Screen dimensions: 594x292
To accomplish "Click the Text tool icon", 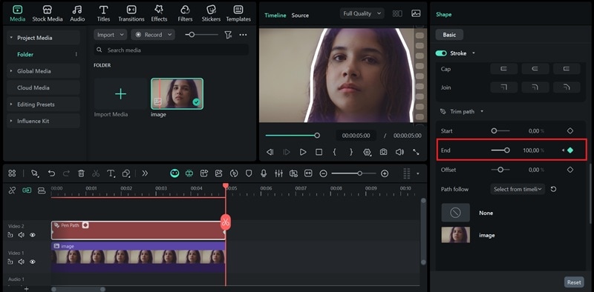I will pos(111,173).
